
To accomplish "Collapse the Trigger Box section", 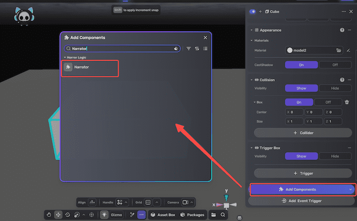I will [x=251, y=148].
